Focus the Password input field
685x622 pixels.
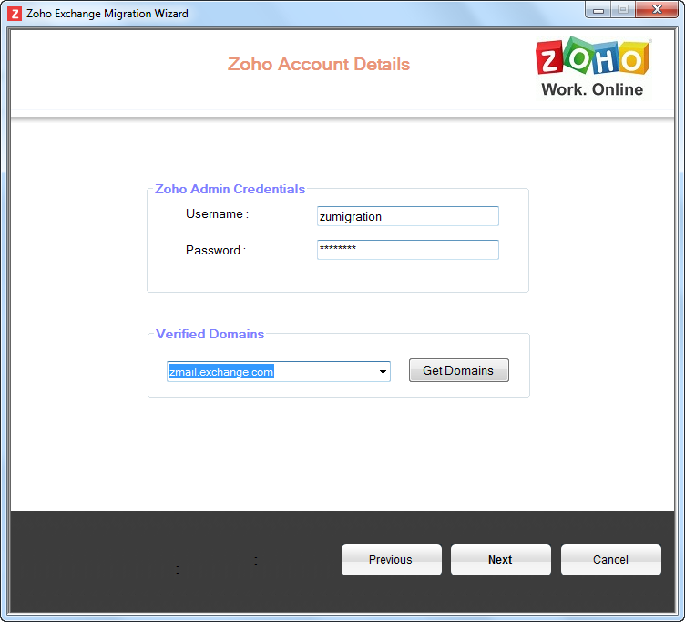click(407, 250)
